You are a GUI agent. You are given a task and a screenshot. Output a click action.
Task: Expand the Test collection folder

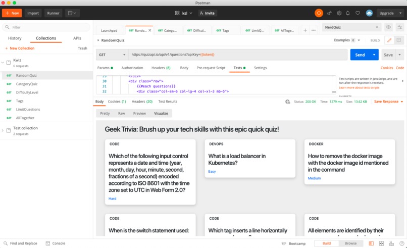click(3, 130)
